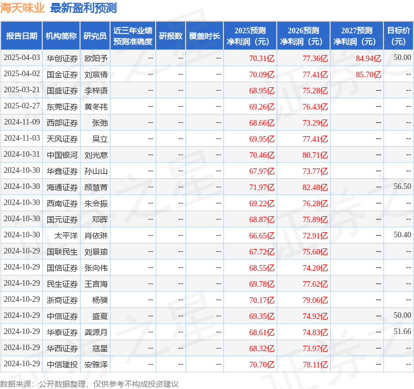Click the 海天味业 title text
The height and width of the screenshot is (389, 414).
click(x=23, y=8)
